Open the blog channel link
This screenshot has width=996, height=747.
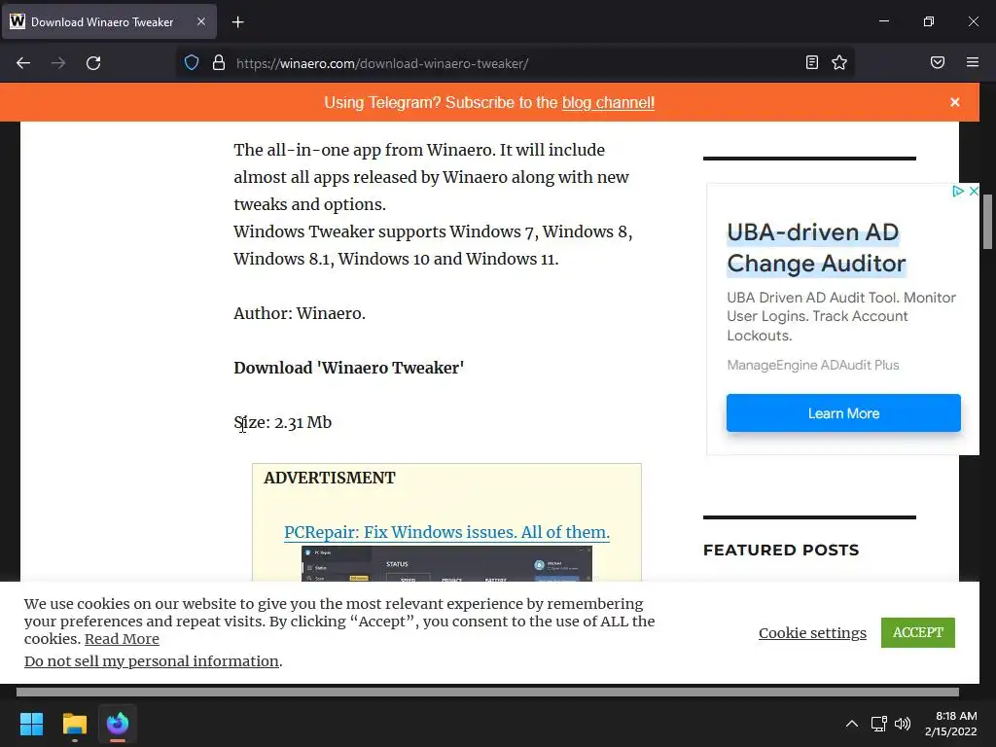[608, 103]
